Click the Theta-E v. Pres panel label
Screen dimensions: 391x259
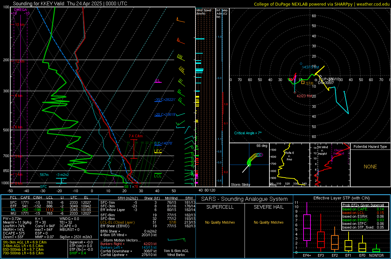pyautogui.click(x=289, y=156)
